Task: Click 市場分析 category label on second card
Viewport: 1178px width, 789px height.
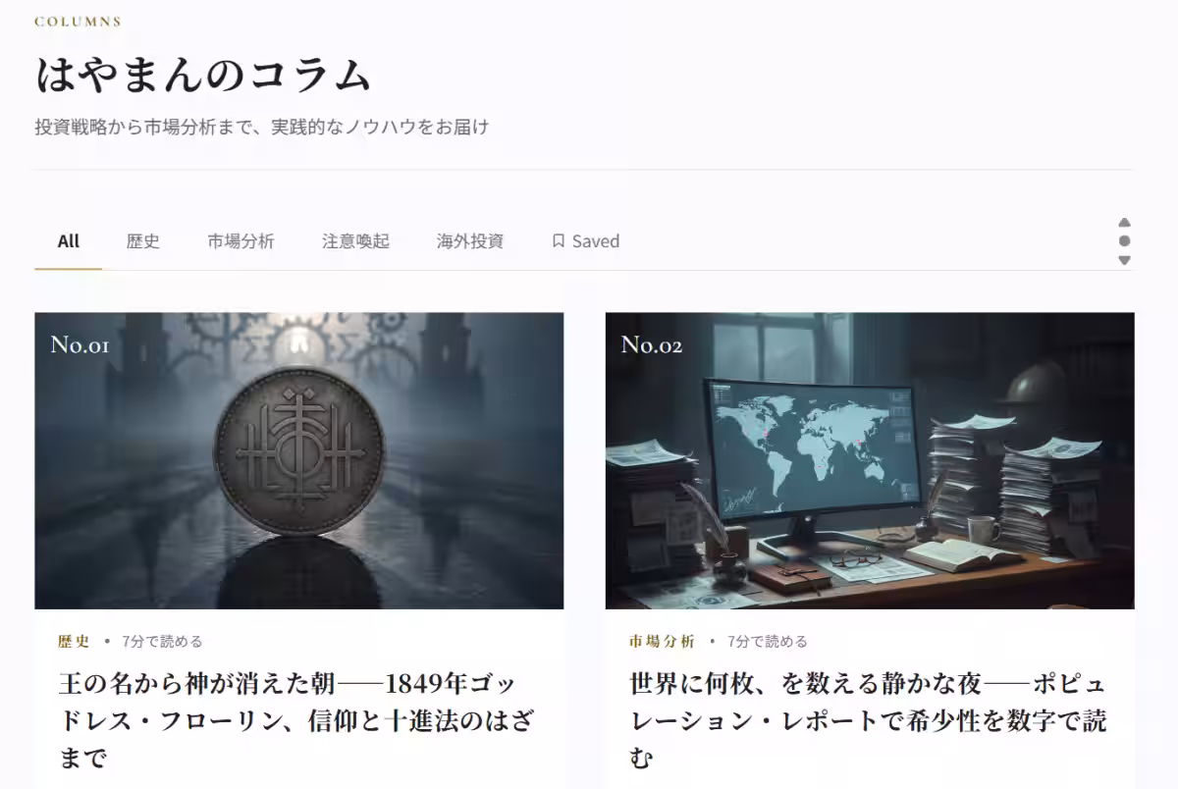Action: (662, 641)
